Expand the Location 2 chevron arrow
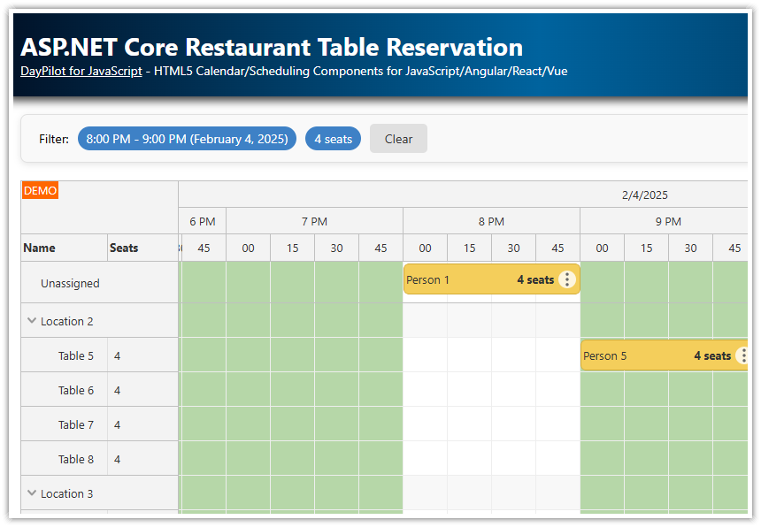This screenshot has height=527, width=761. click(x=32, y=321)
